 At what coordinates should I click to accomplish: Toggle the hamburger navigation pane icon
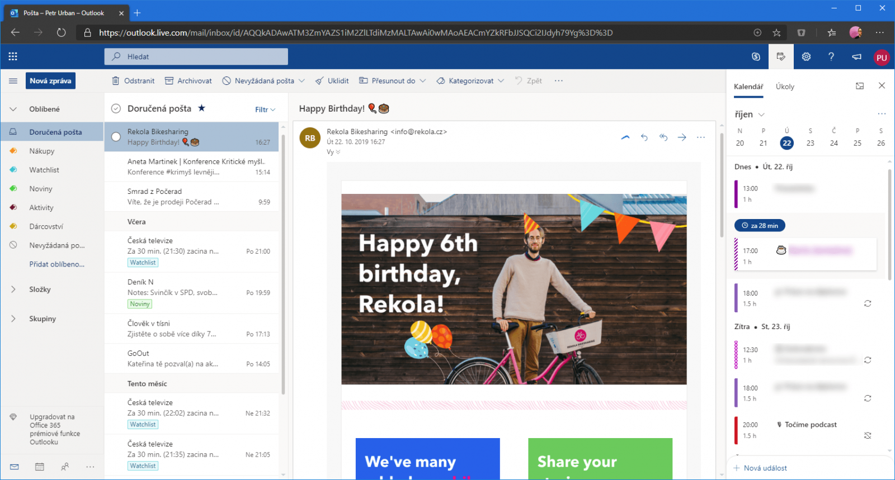[13, 81]
